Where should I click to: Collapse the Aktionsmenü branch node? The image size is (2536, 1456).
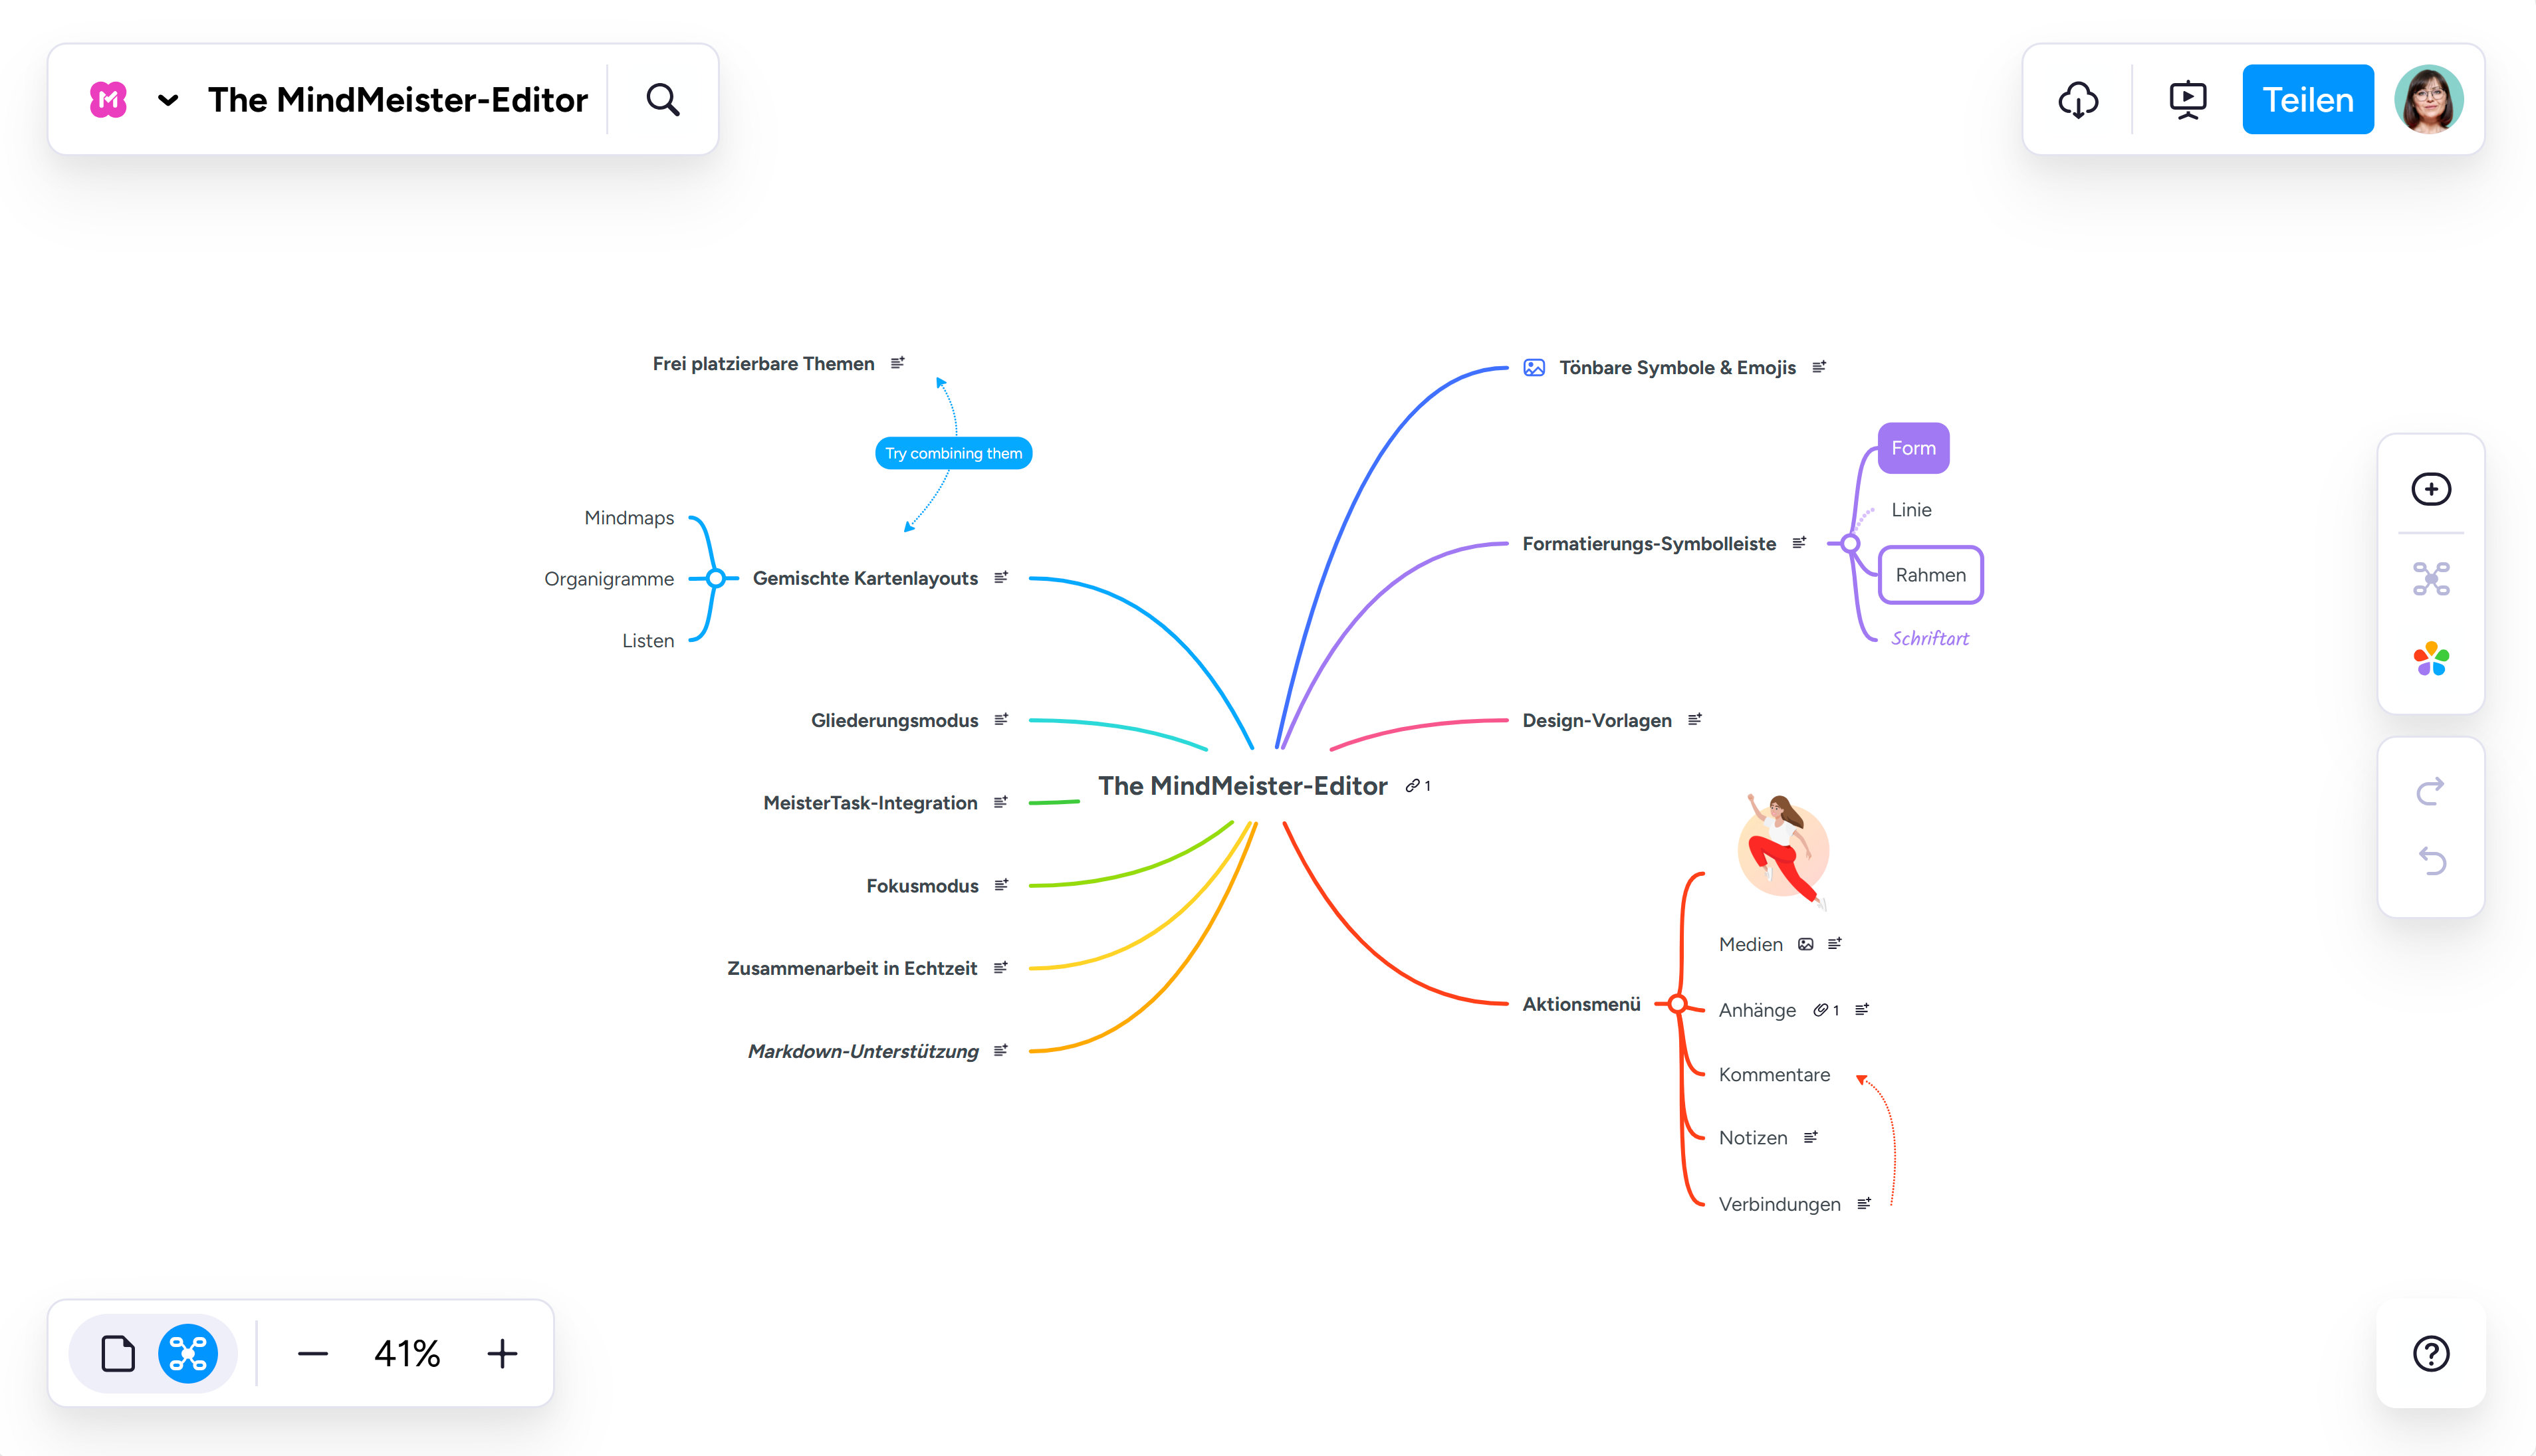[x=1678, y=1004]
